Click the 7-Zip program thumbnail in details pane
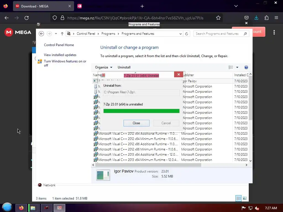This screenshot has height=212, width=283. (103, 175)
